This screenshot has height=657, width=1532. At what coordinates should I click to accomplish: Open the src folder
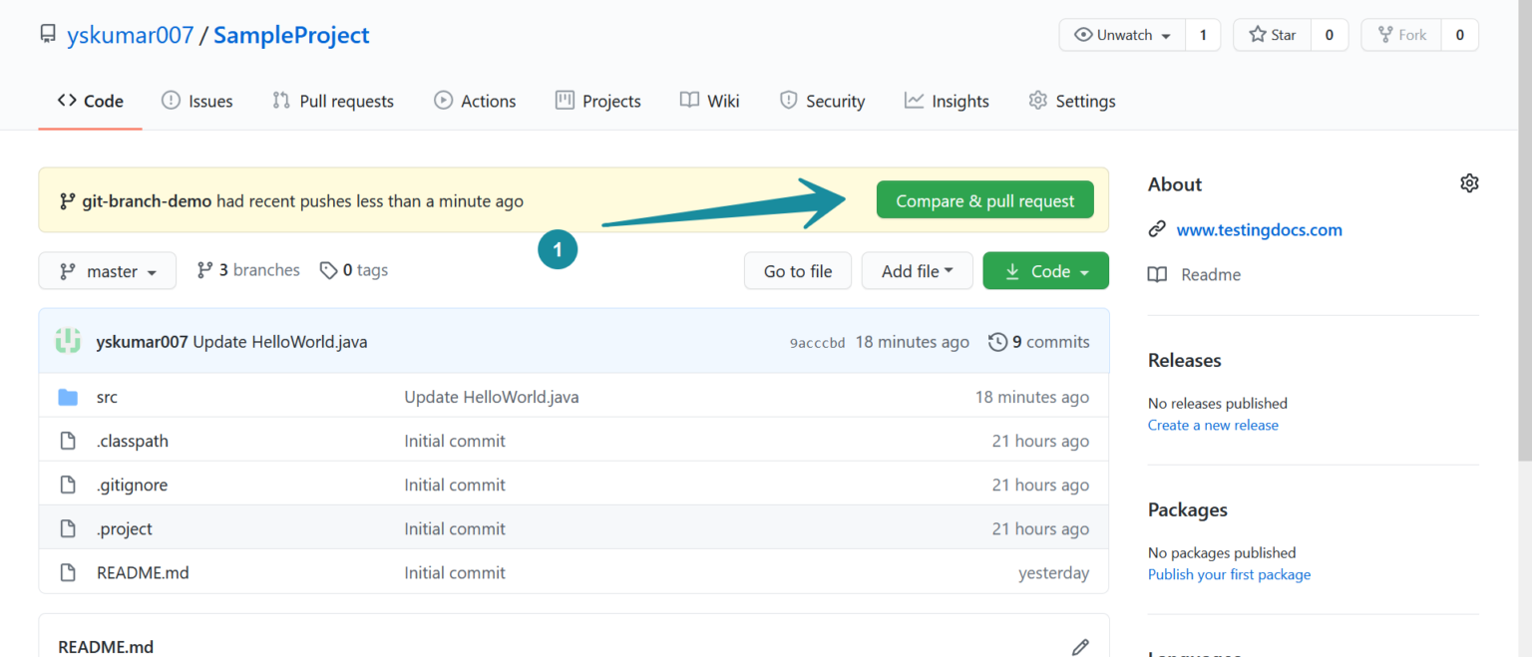coord(107,396)
